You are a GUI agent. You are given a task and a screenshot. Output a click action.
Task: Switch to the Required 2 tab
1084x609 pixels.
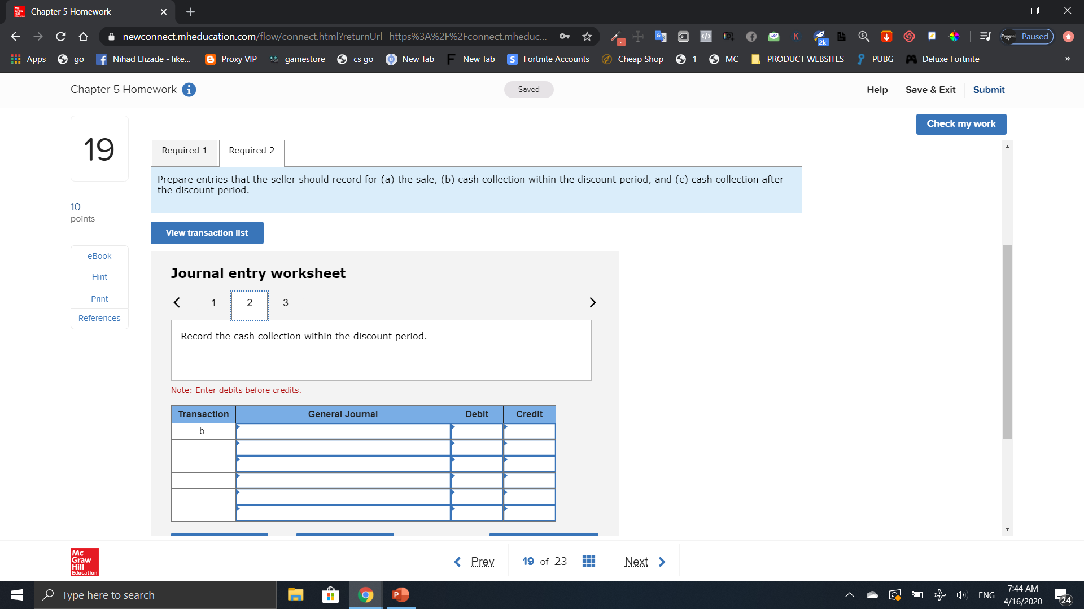[x=251, y=150]
